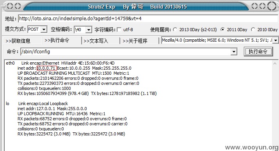The width and height of the screenshot is (279, 151).
Task: Click the text 'Bcast:10.0.0.255'
Action: pyautogui.click(x=73, y=68)
